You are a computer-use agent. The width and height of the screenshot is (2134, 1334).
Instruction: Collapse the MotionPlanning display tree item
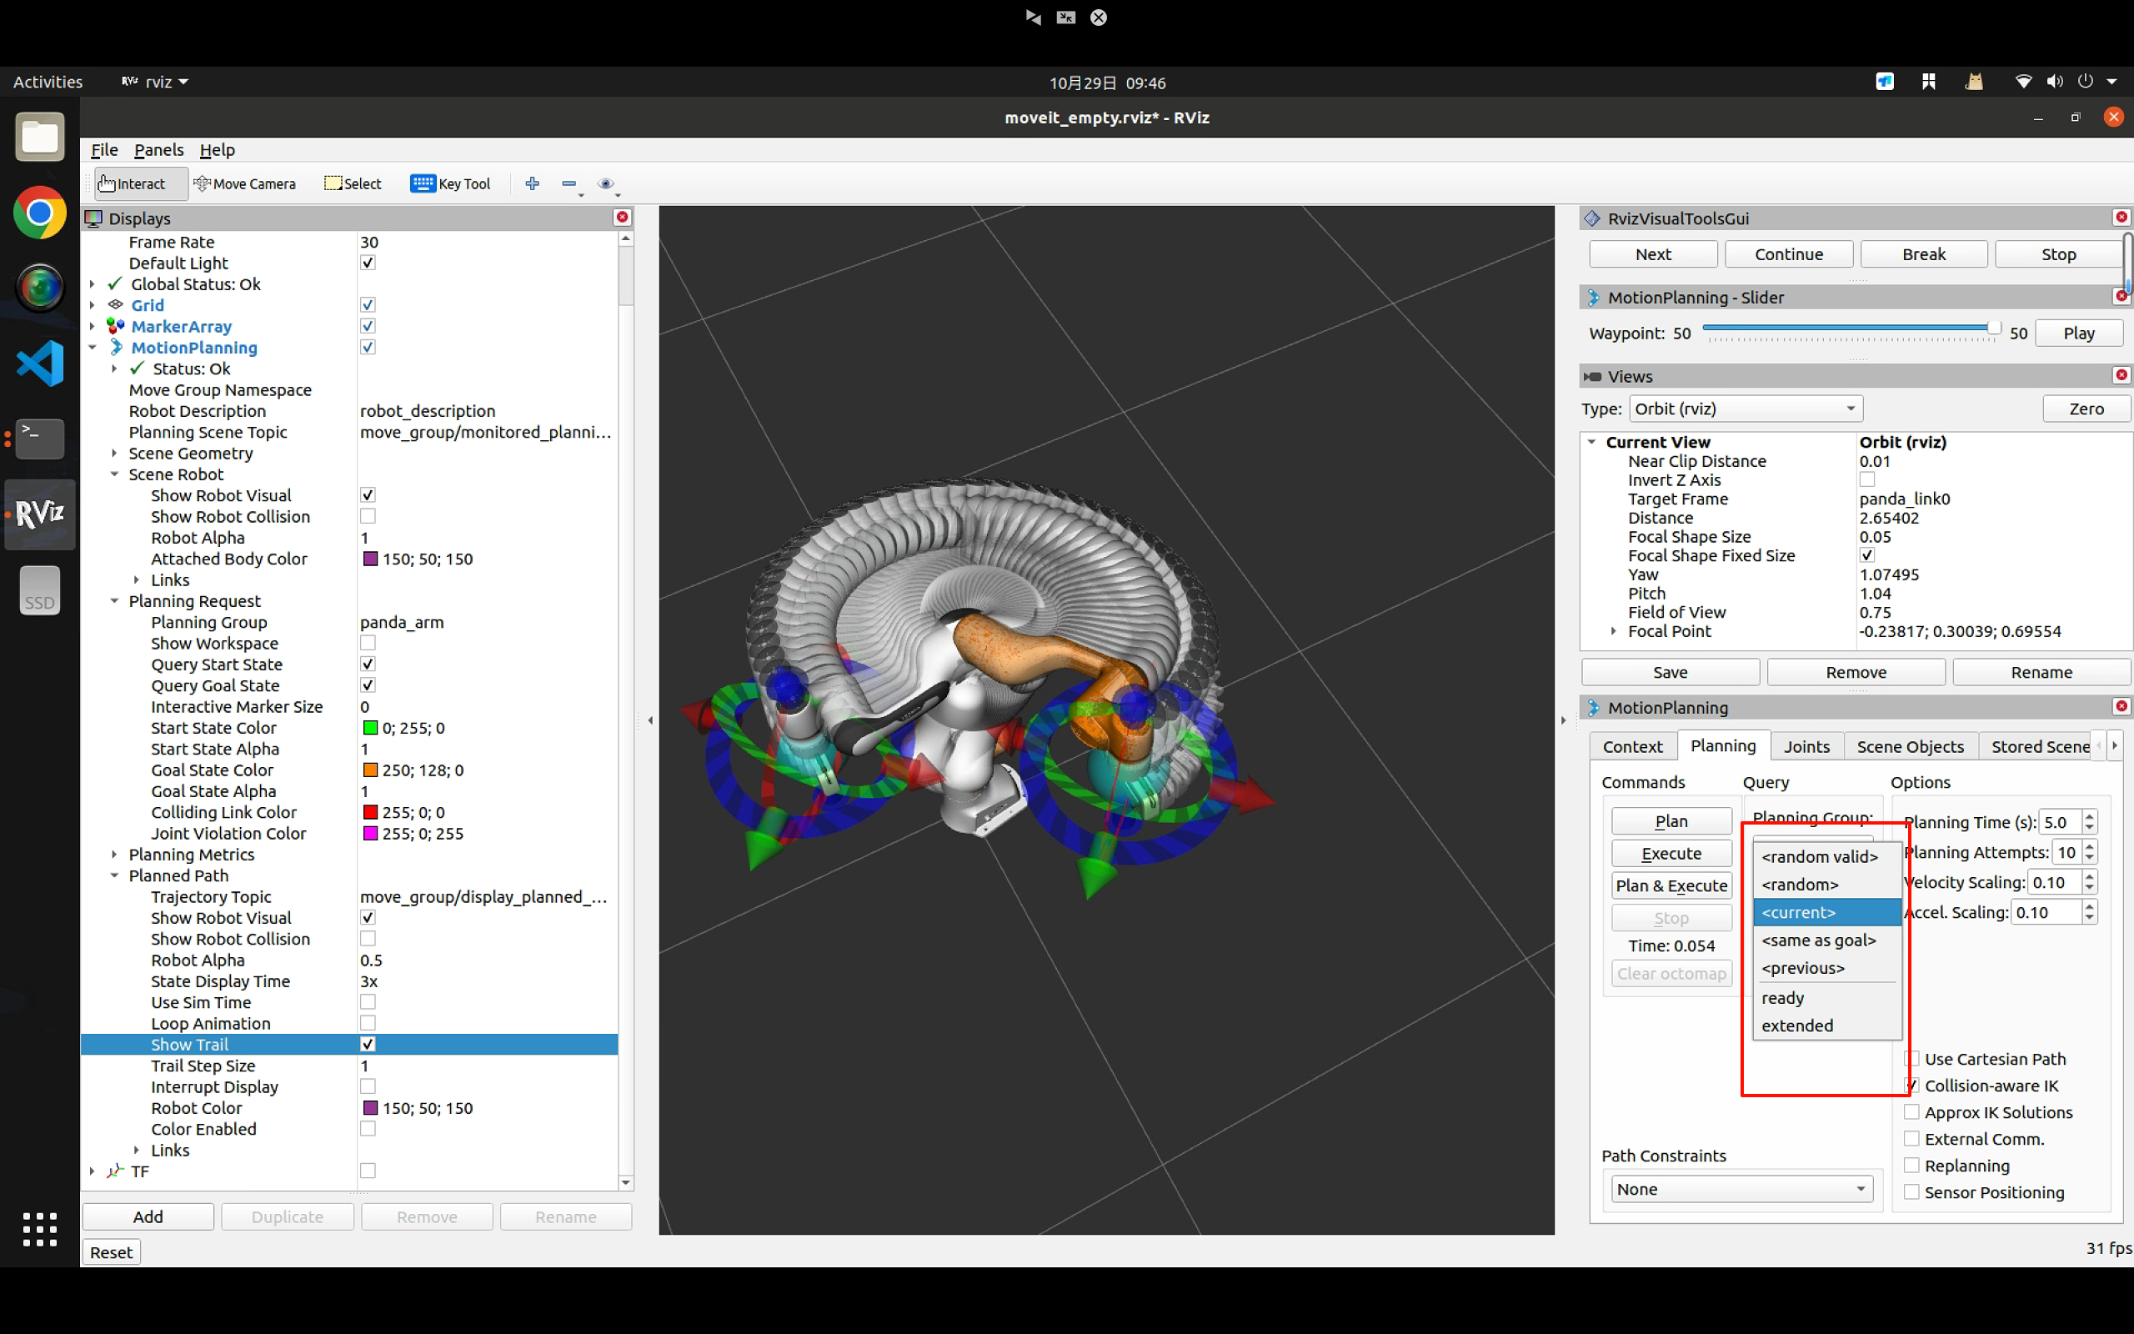92,348
